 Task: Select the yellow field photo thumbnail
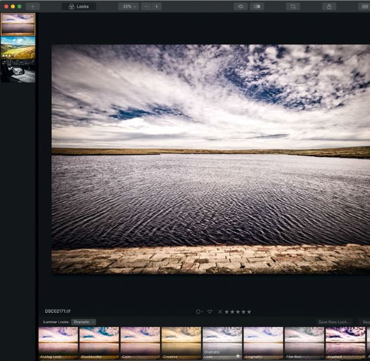18,48
